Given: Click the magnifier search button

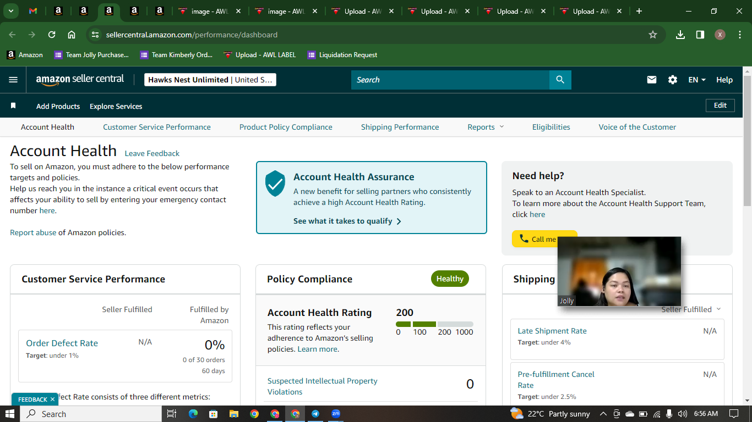Looking at the screenshot, I should 560,80.
